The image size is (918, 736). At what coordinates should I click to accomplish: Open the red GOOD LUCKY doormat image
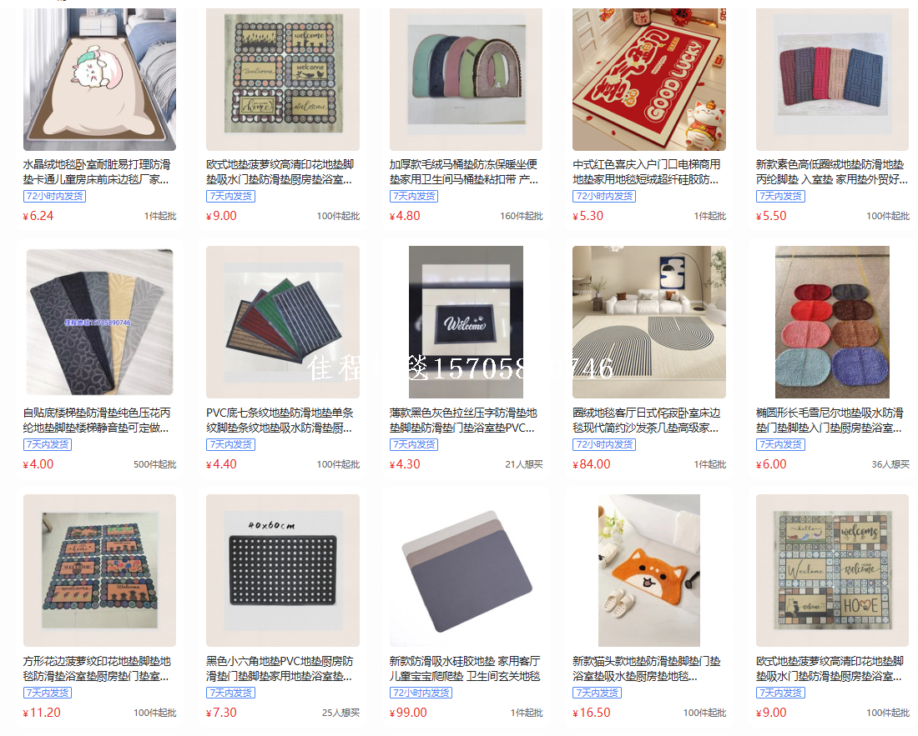pos(648,79)
